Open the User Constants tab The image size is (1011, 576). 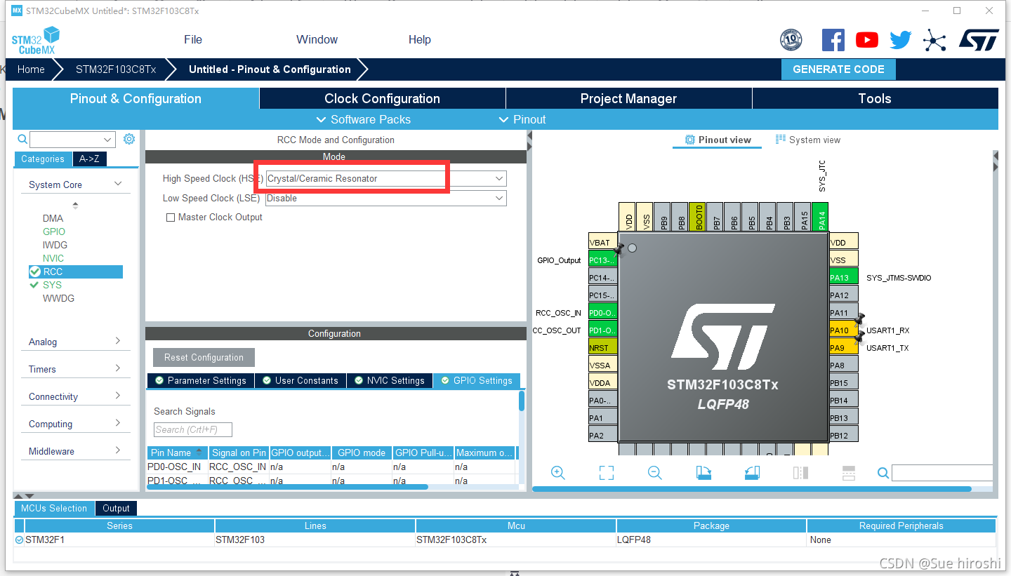pos(300,380)
